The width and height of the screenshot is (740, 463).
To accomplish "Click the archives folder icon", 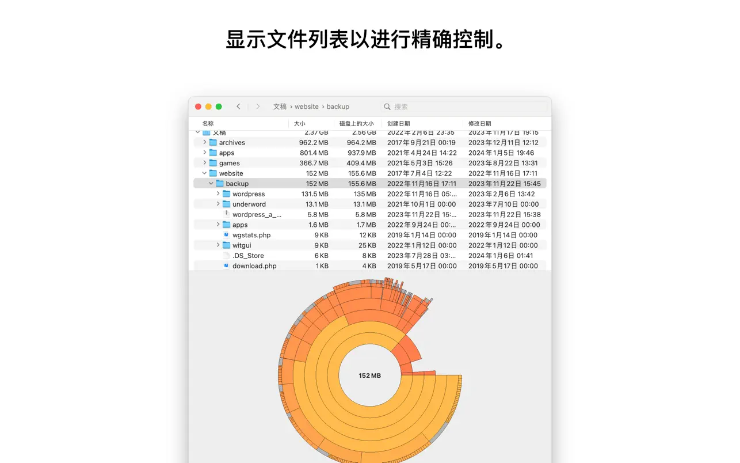I will tap(213, 142).
